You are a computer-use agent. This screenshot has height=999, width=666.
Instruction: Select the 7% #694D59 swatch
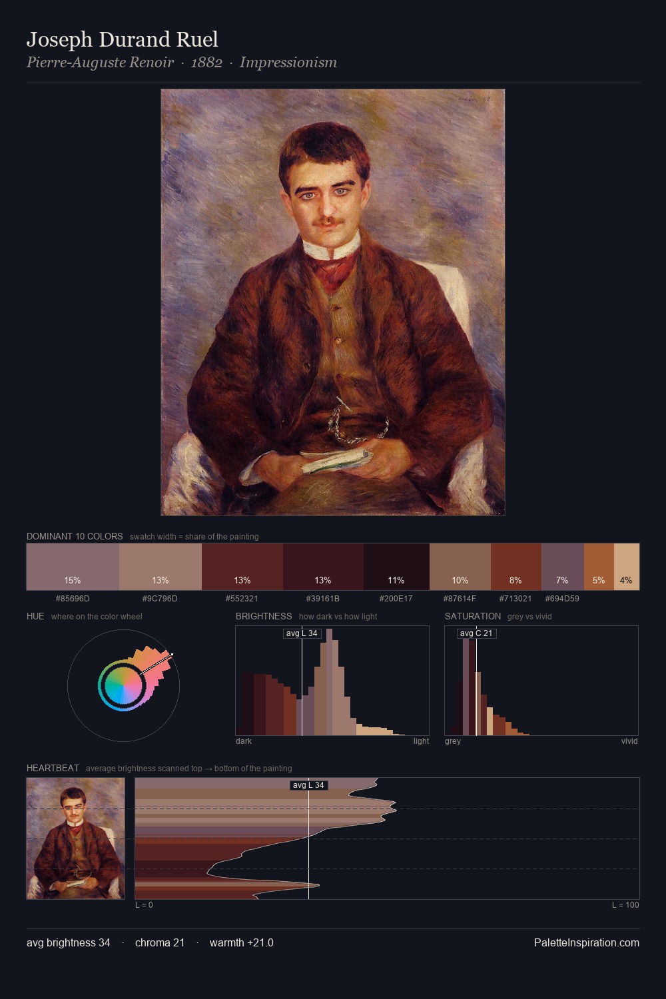pyautogui.click(x=563, y=567)
